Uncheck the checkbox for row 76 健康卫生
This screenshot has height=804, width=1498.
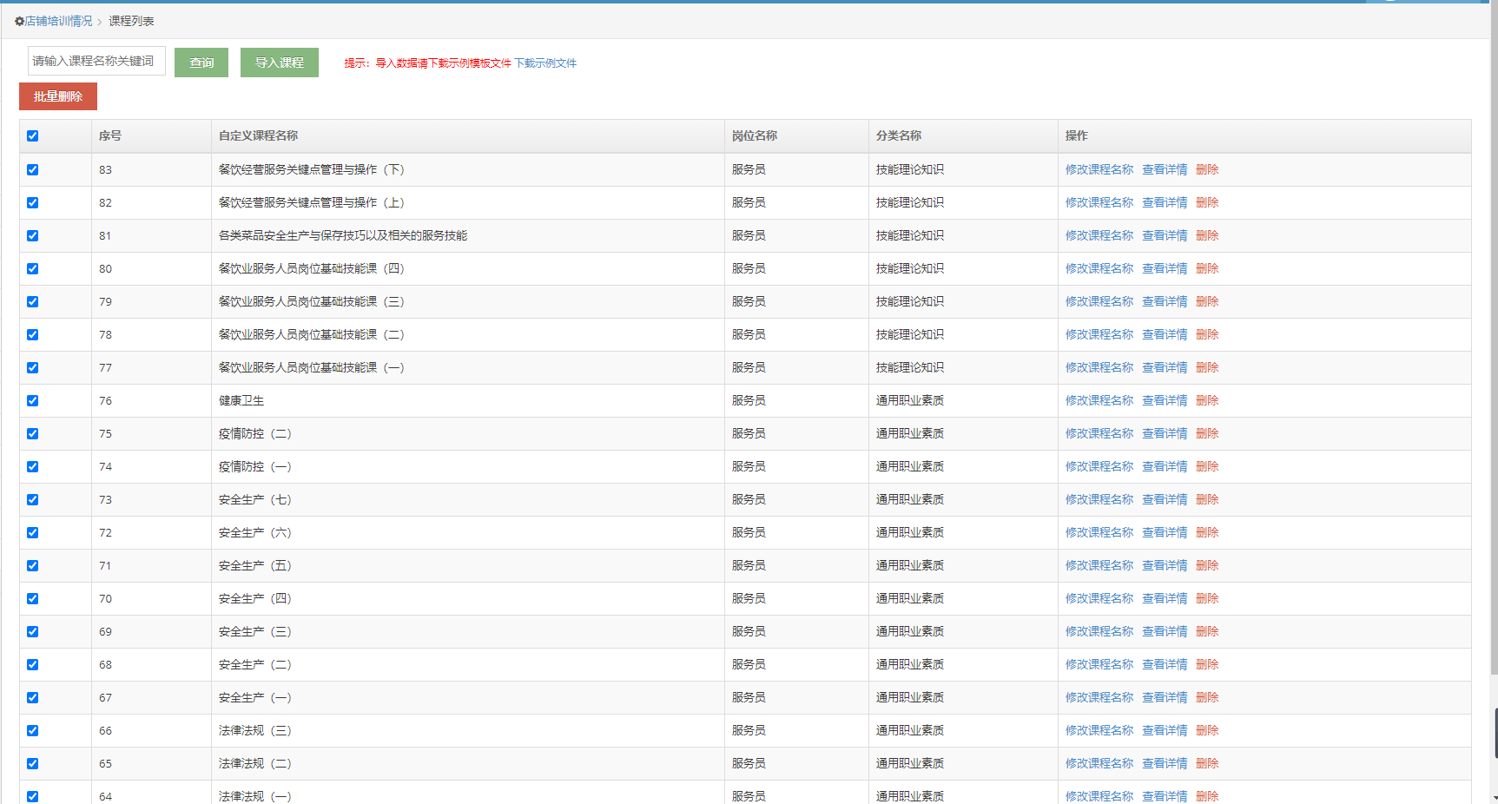[33, 401]
